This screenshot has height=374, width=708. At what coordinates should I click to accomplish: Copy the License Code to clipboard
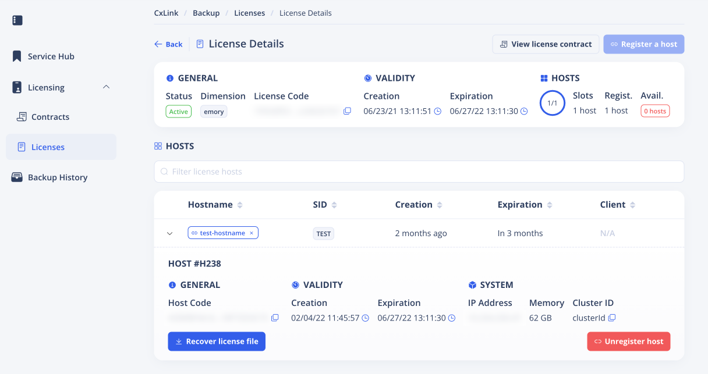347,111
